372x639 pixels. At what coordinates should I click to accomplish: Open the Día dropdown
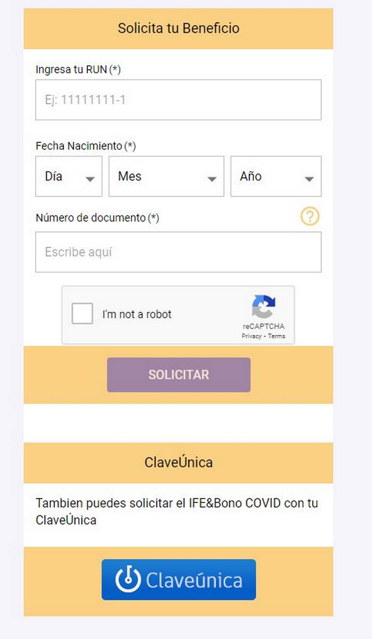pos(69,176)
